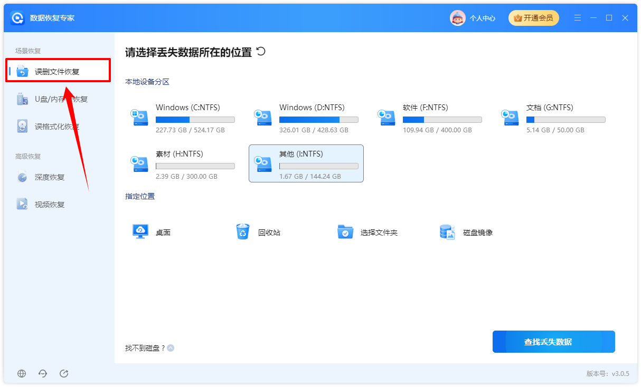Select the 文档 (G:NTFS) partition
Viewport: 641px width, 387px height.
(x=553, y=118)
